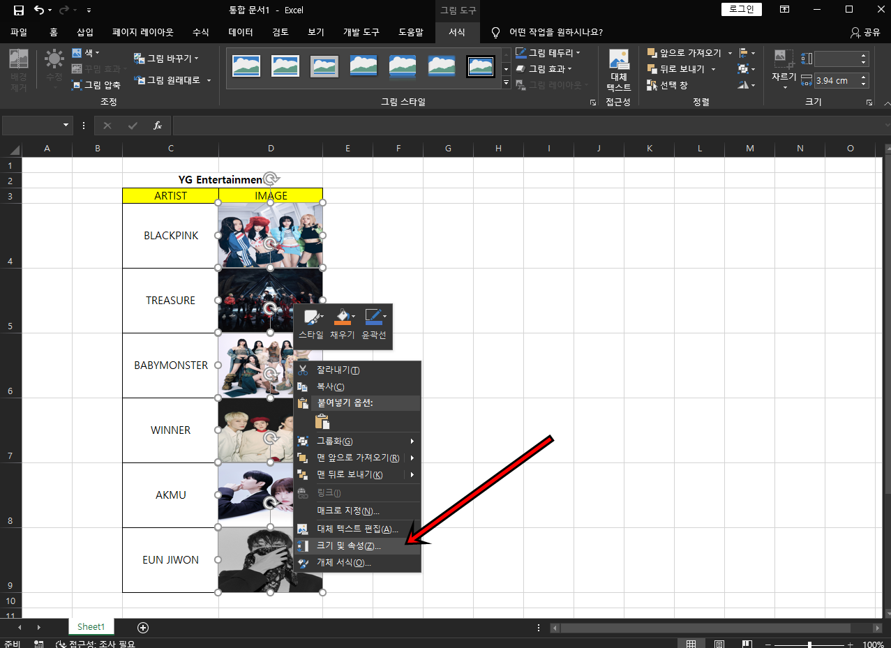Open the Name Box dropdown arrow

coord(67,126)
